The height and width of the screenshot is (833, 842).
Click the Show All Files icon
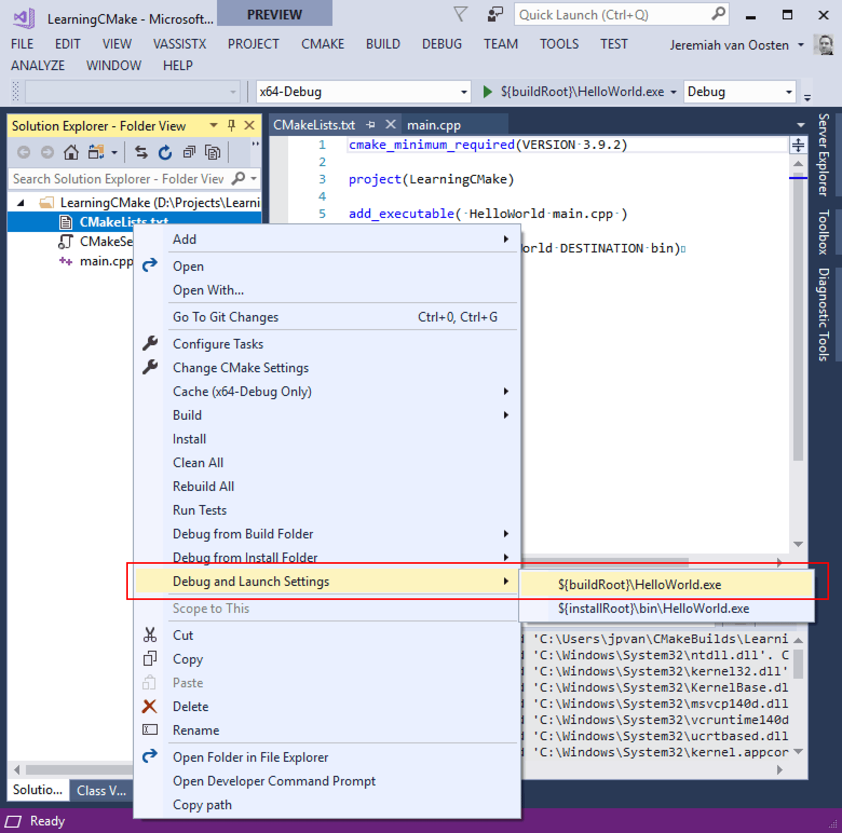tap(213, 153)
